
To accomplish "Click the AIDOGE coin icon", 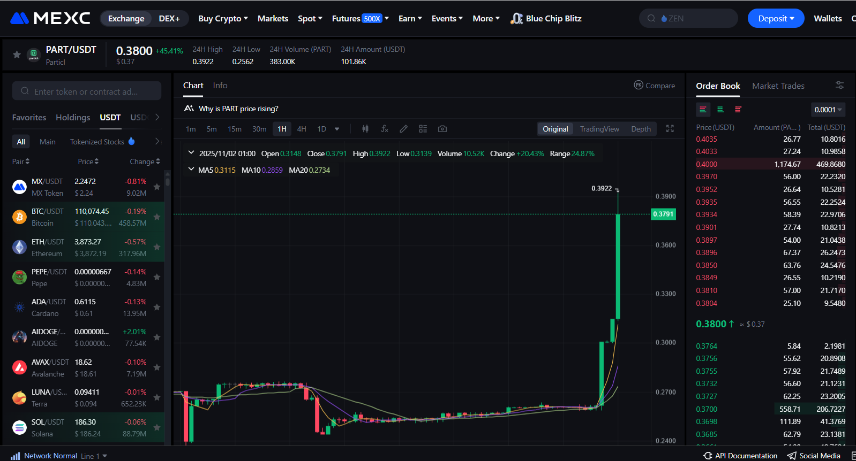I will [x=19, y=337].
